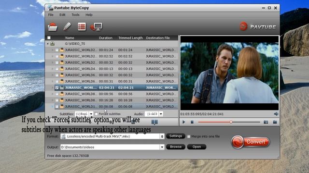The height and width of the screenshot is (173, 309).
Task: Click the title icon of the 00:08:56 row
Action: click(x=62, y=94)
